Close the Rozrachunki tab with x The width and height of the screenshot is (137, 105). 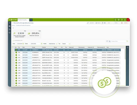point(28,20)
